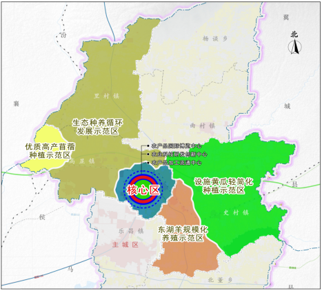
Task: Click the 杨谈乡 township label
Action: (215, 39)
